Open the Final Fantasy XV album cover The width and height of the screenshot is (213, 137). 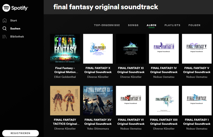[x=98, y=101]
